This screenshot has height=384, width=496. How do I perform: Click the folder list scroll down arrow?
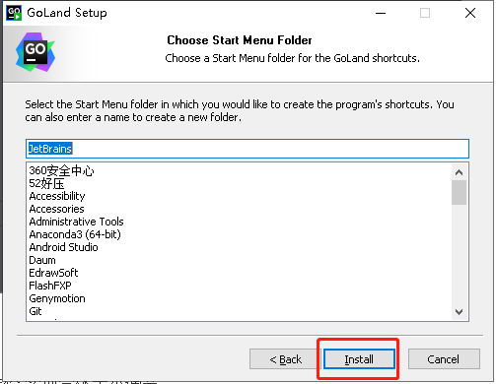459,312
